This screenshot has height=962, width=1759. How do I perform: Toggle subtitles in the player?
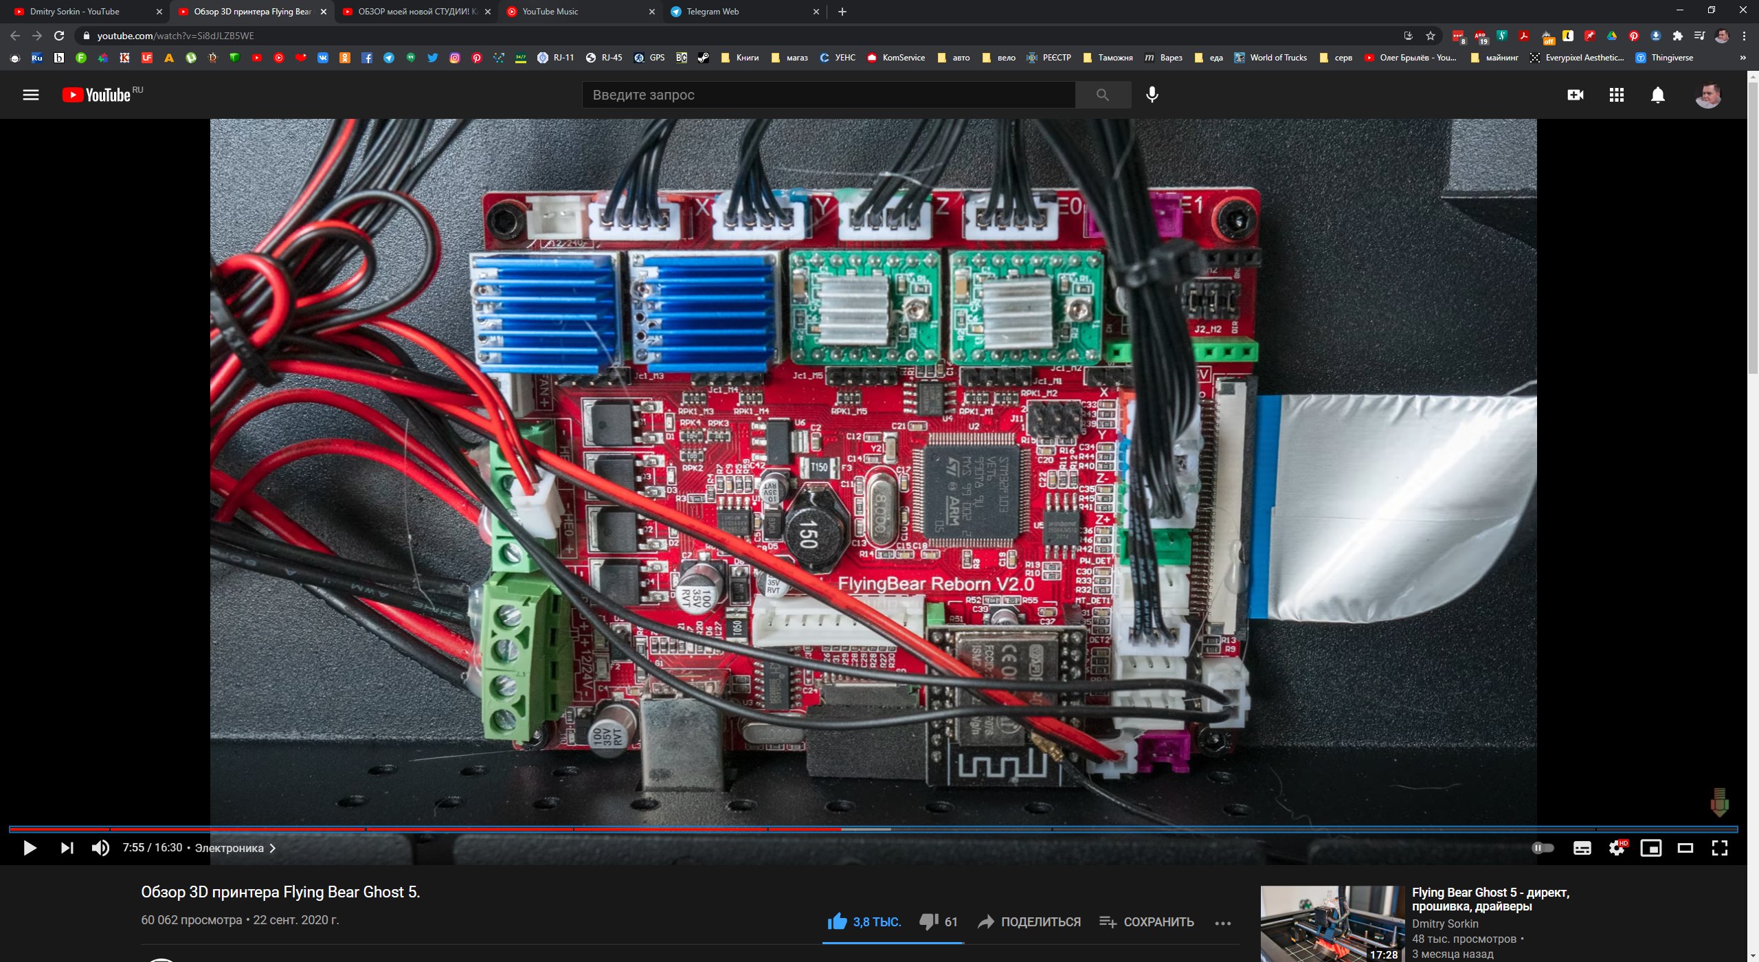coord(1582,847)
